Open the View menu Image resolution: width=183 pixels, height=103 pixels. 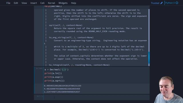[x=24, y=3]
